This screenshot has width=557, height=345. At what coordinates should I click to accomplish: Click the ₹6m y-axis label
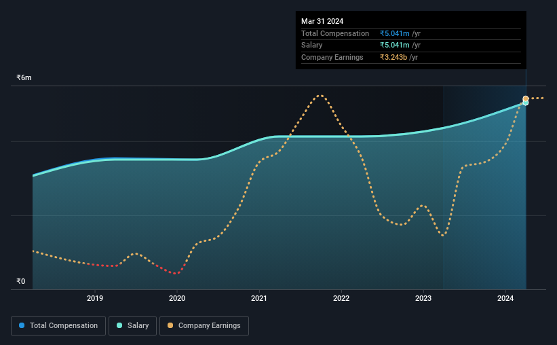24,77
